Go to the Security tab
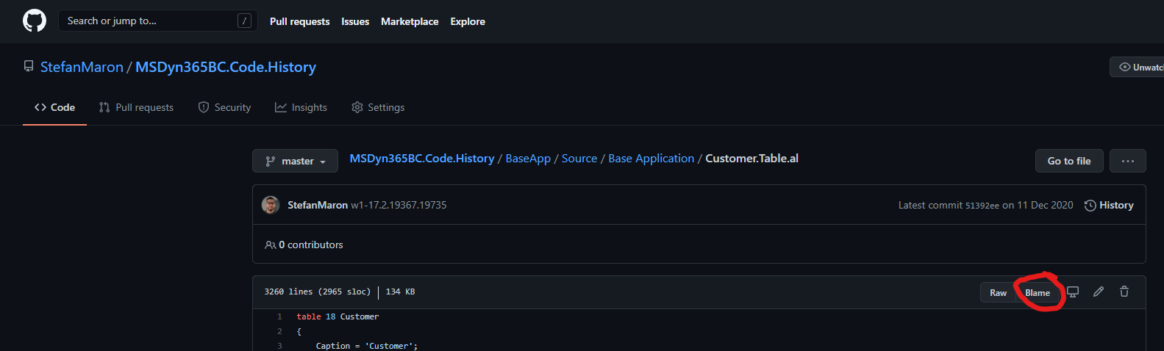The image size is (1164, 351). (x=224, y=107)
